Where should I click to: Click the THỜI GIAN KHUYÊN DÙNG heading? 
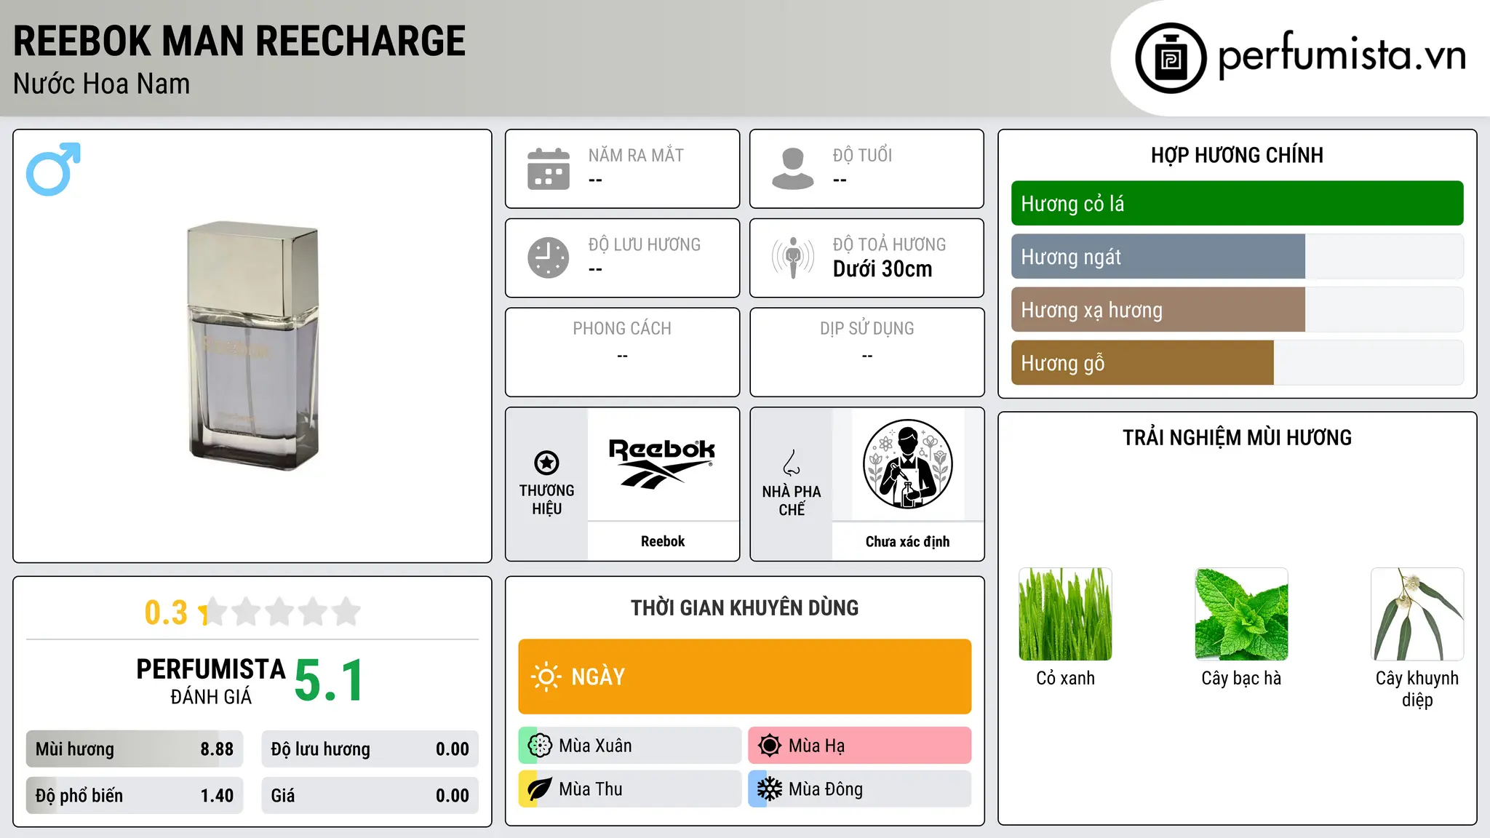(x=744, y=607)
